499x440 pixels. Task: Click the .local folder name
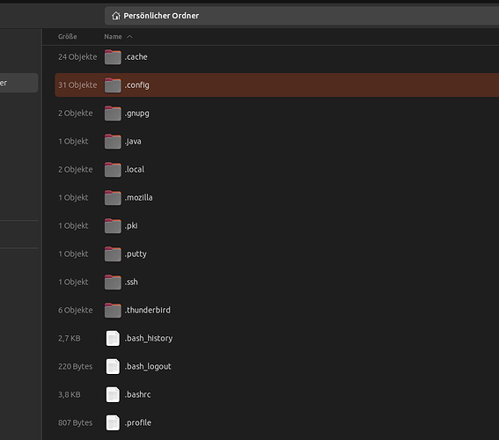pyautogui.click(x=135, y=170)
